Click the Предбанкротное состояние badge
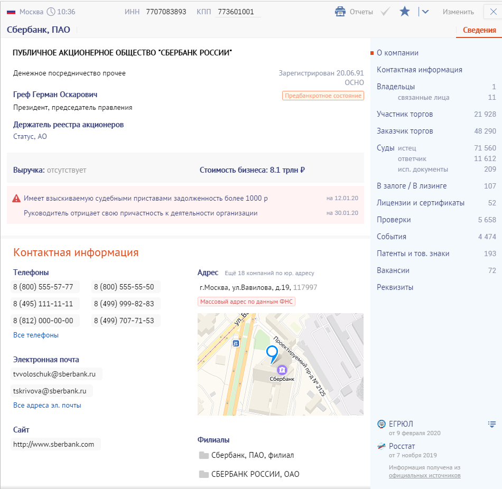502x489 pixels. (323, 96)
